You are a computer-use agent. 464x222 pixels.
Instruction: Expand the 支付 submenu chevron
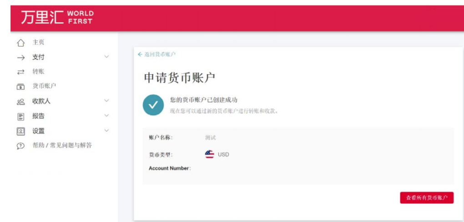[106, 57]
